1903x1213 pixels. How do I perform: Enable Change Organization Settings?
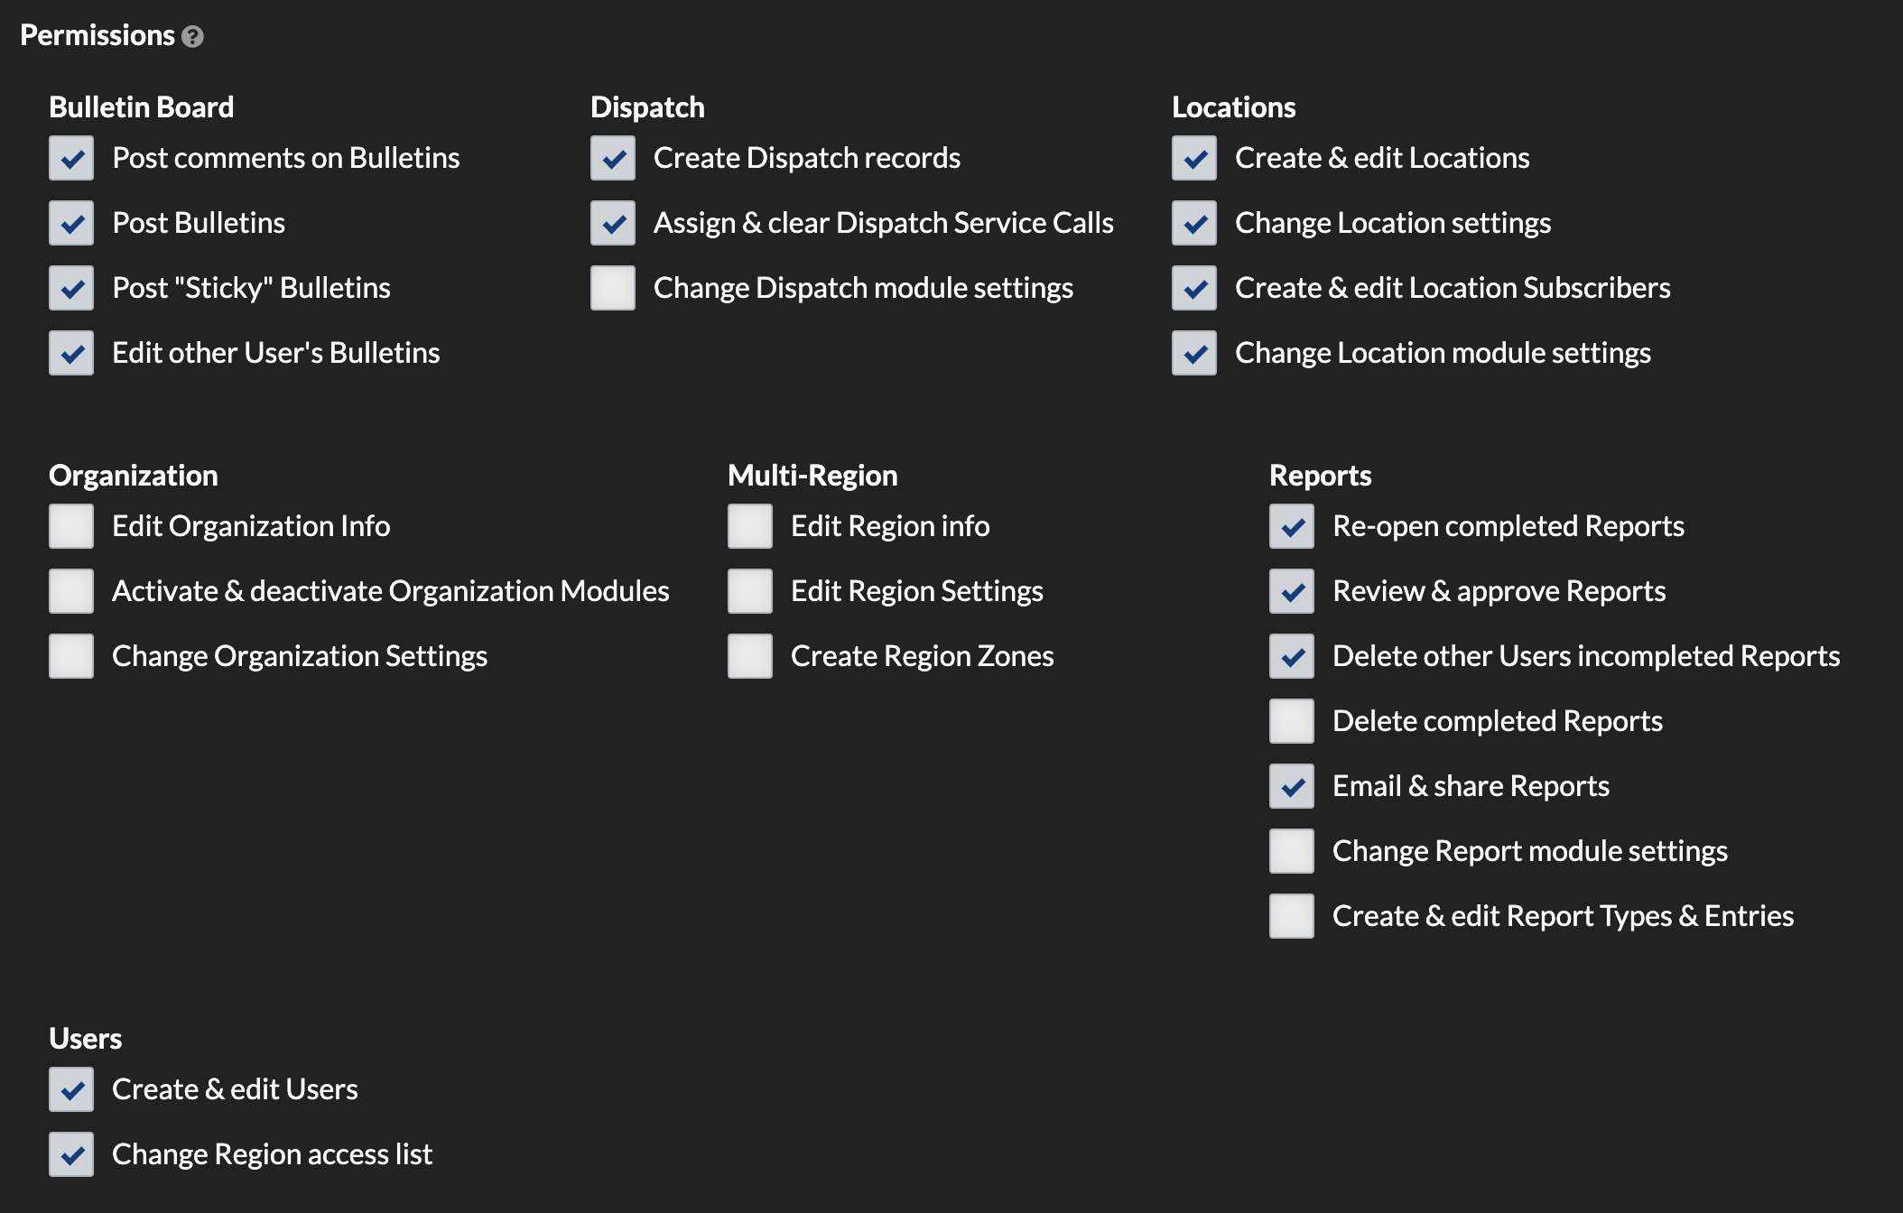(71, 656)
